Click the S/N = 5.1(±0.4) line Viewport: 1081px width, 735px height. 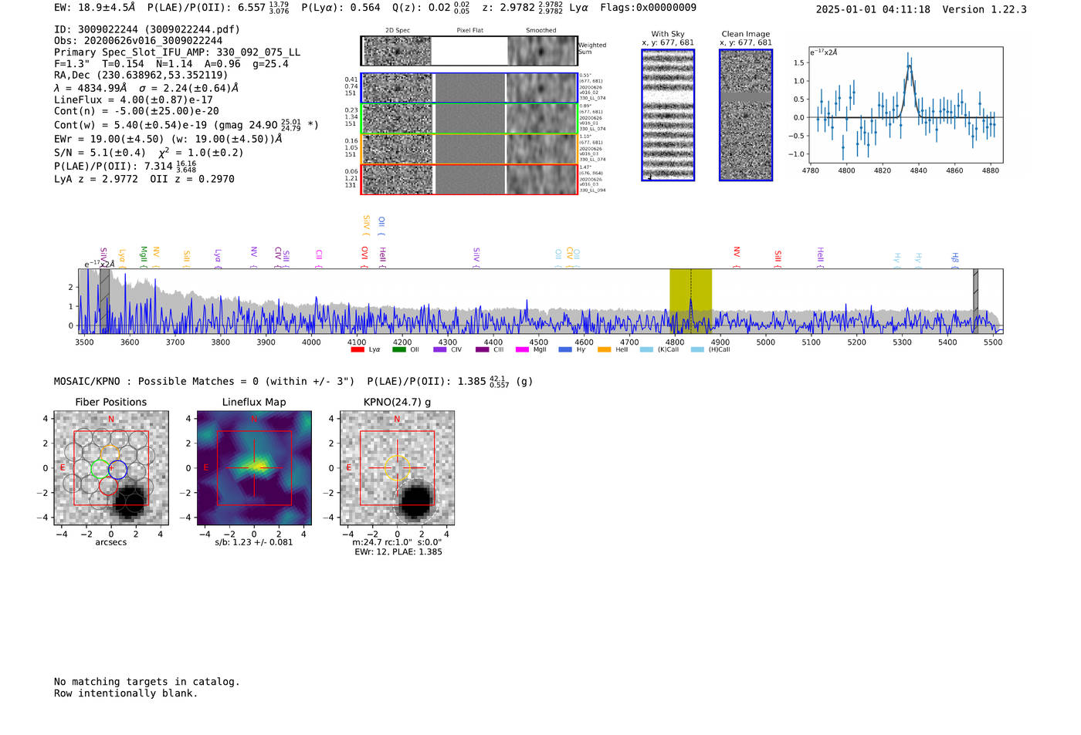click(149, 153)
